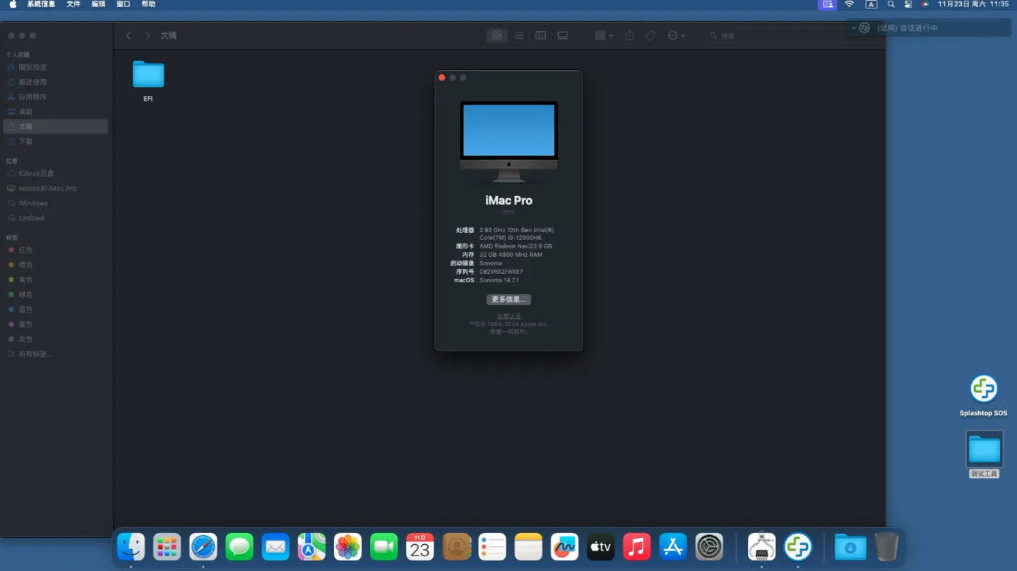This screenshot has width=1017, height=571.
Task: Click the 更多信息 button in About window
Action: 509,299
